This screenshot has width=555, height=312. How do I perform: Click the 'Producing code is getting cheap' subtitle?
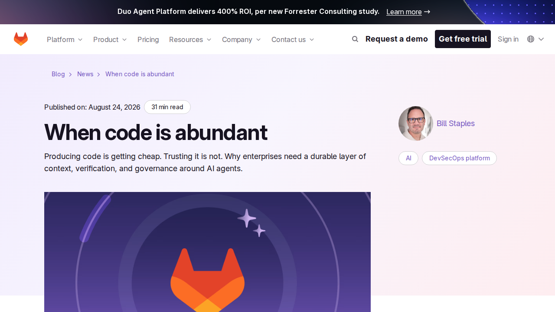pyautogui.click(x=205, y=162)
